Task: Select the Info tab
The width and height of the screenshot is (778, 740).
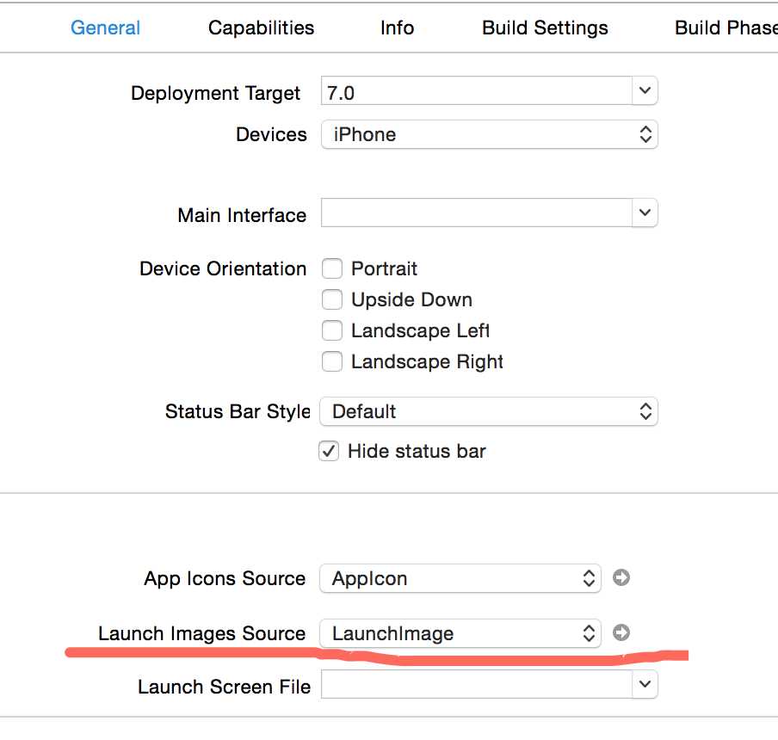Action: [x=397, y=28]
